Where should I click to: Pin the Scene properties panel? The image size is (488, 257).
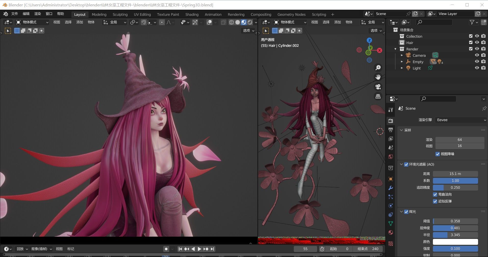(x=484, y=108)
